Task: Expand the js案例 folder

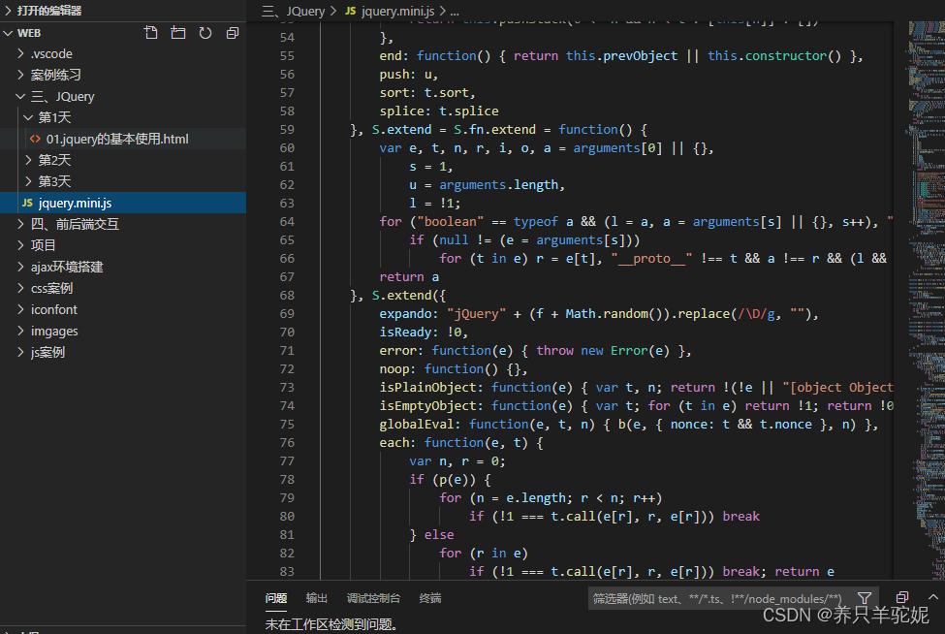Action: point(21,352)
